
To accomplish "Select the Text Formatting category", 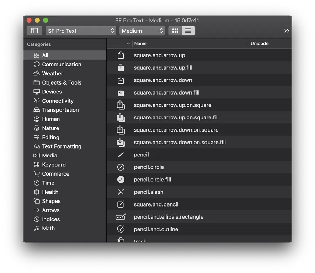I will [65, 146].
